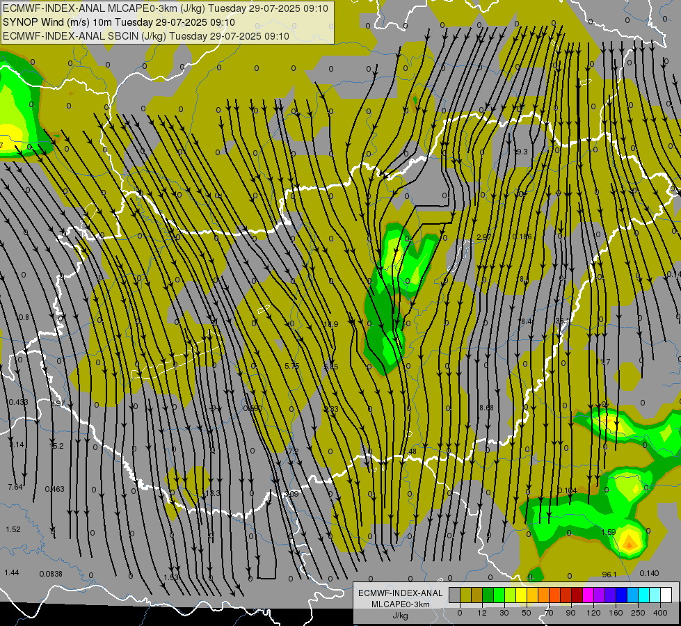Click the orange legend swatch left of 70
The height and width of the screenshot is (626, 681).
tap(544, 595)
